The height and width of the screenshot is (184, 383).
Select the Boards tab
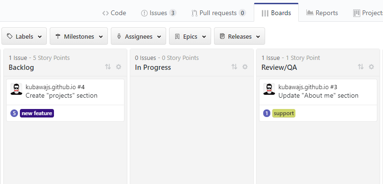click(x=276, y=13)
